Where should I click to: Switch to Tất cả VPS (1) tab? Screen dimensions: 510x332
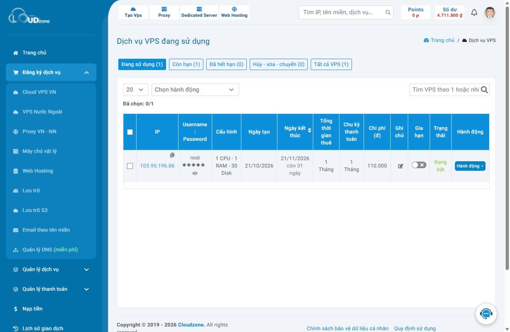[x=331, y=64]
